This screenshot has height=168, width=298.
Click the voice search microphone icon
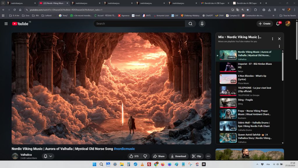coord(202,24)
